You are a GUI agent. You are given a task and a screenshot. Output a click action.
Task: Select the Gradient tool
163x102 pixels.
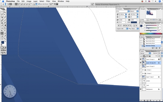(x=5, y=25)
